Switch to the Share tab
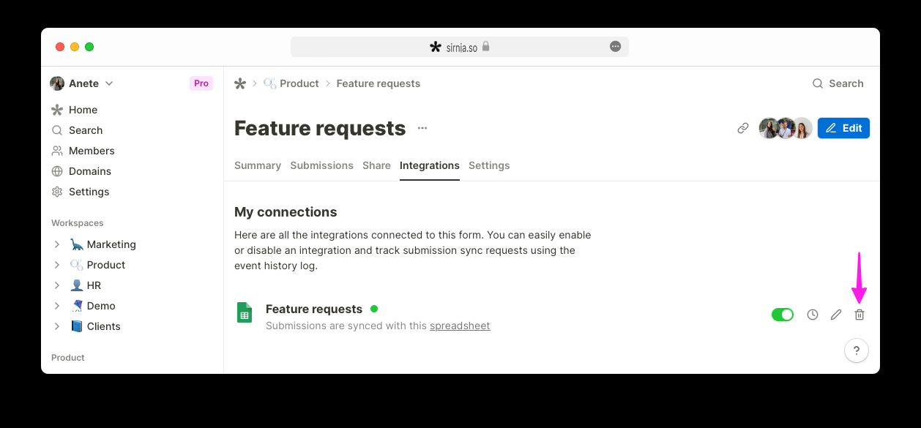 point(376,165)
